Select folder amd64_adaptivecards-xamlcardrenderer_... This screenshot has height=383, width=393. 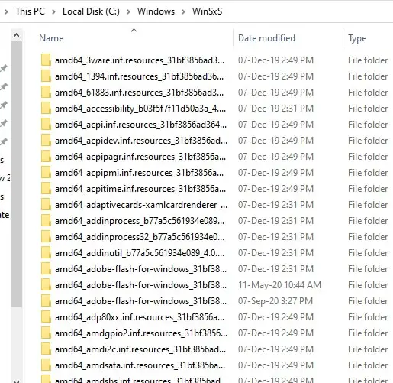coord(141,205)
